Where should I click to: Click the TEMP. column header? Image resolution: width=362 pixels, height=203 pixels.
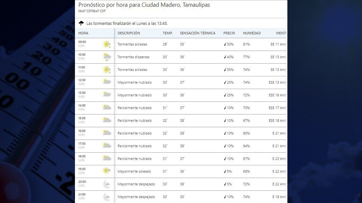coord(167,33)
